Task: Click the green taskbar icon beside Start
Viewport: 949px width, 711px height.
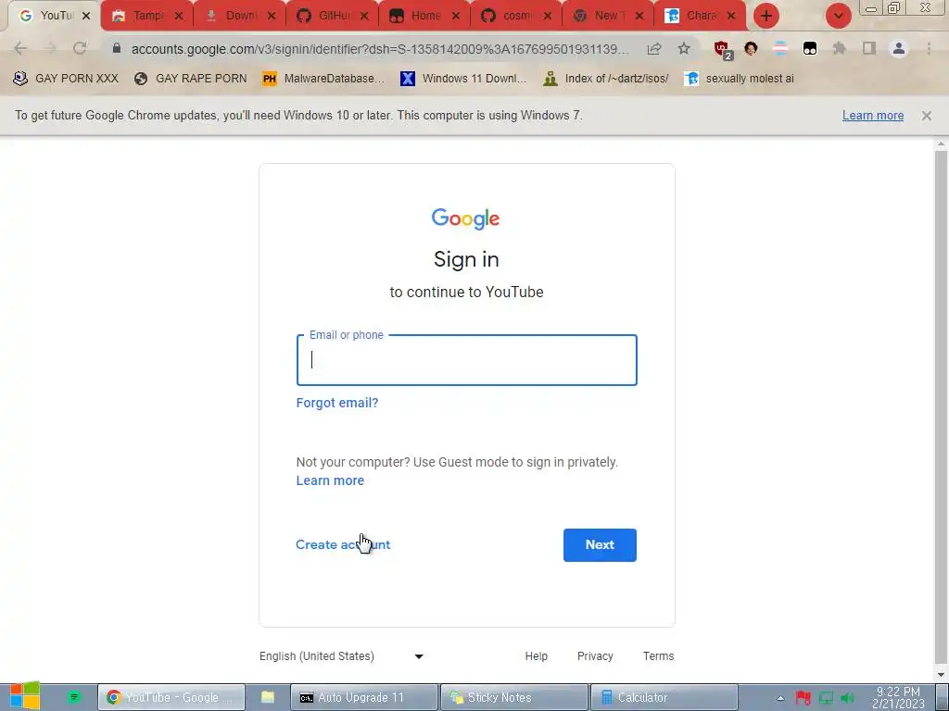Action: 74,698
